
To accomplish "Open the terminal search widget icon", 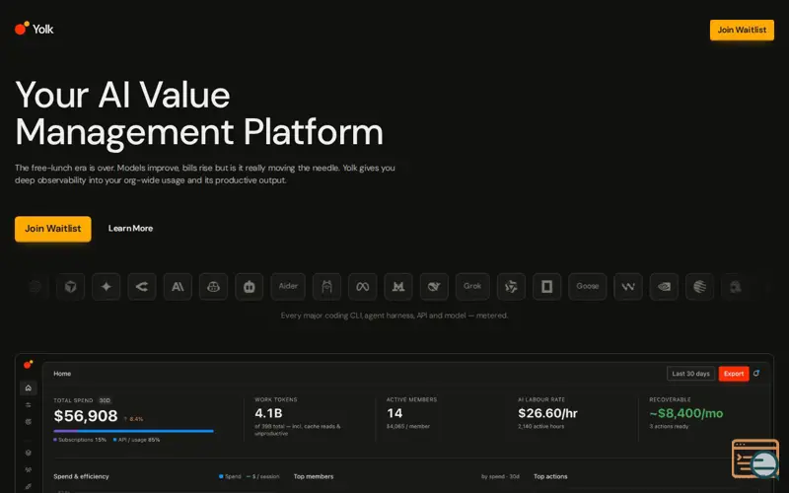I will 754,458.
